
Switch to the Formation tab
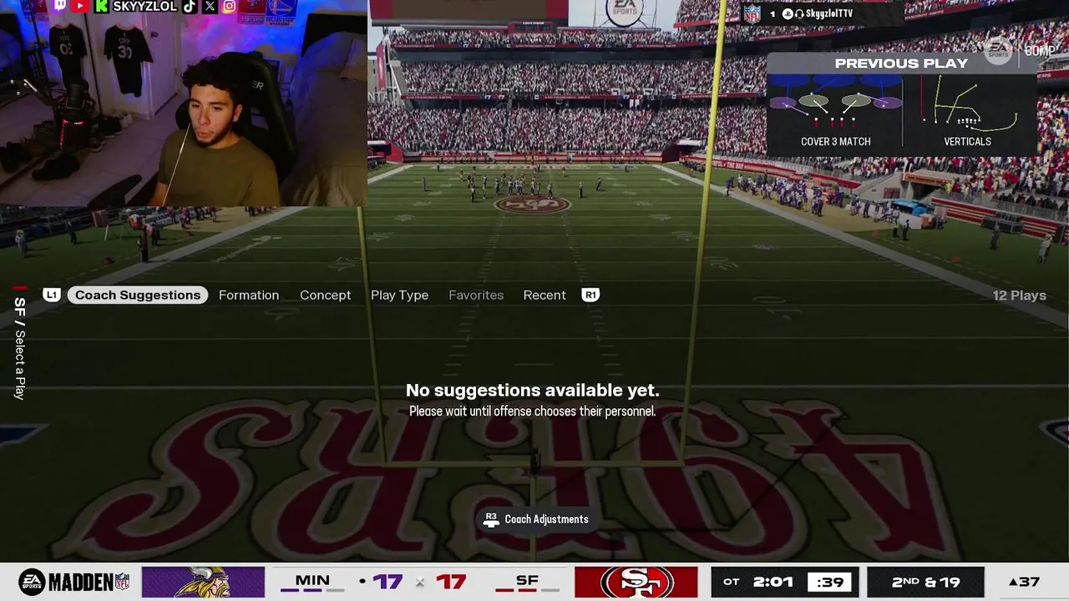(x=249, y=295)
